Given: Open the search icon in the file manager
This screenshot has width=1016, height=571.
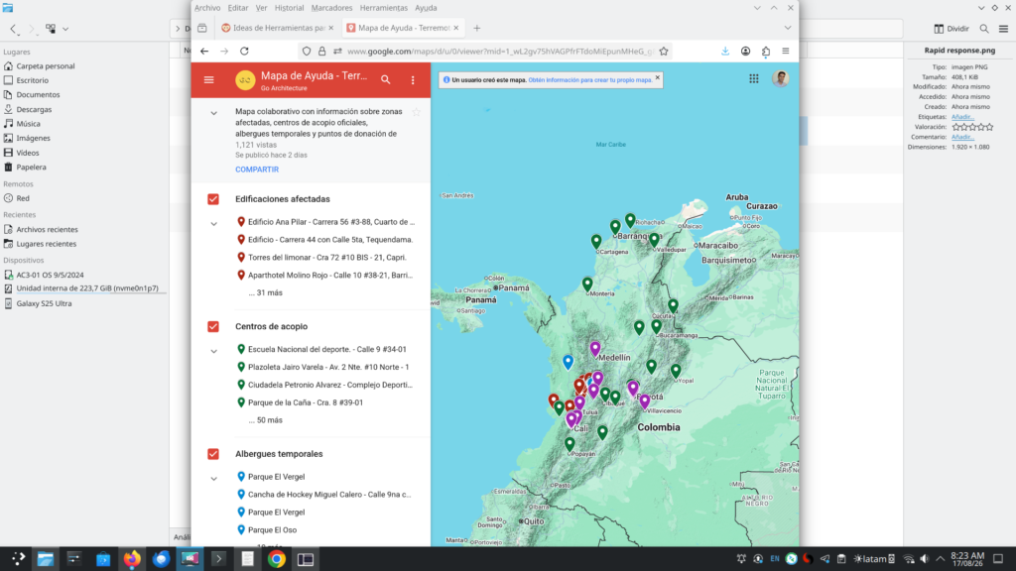Looking at the screenshot, I should pos(984,29).
